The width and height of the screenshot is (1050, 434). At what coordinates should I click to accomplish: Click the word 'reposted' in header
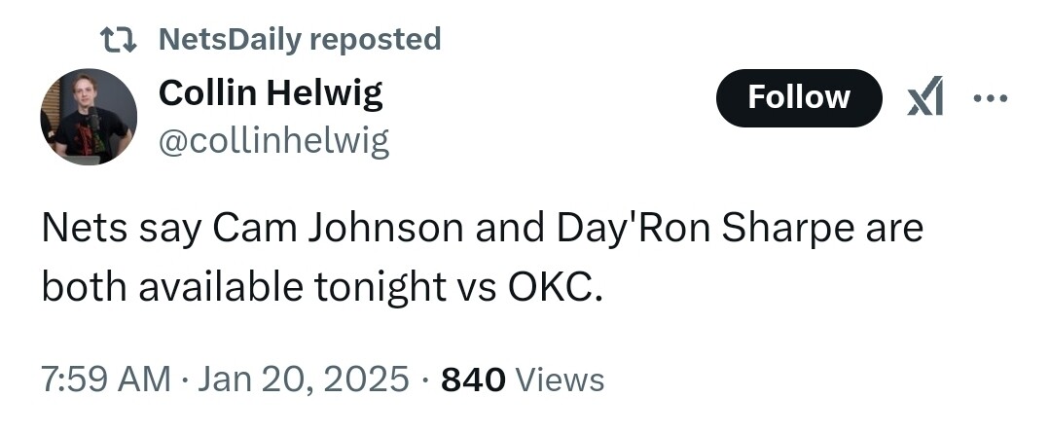tap(376, 40)
